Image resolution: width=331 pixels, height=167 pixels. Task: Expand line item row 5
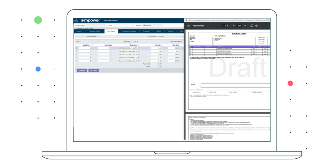(x=77, y=61)
